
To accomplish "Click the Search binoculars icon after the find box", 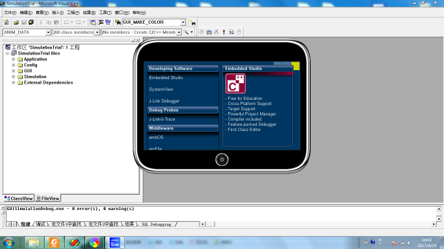I will [193, 22].
